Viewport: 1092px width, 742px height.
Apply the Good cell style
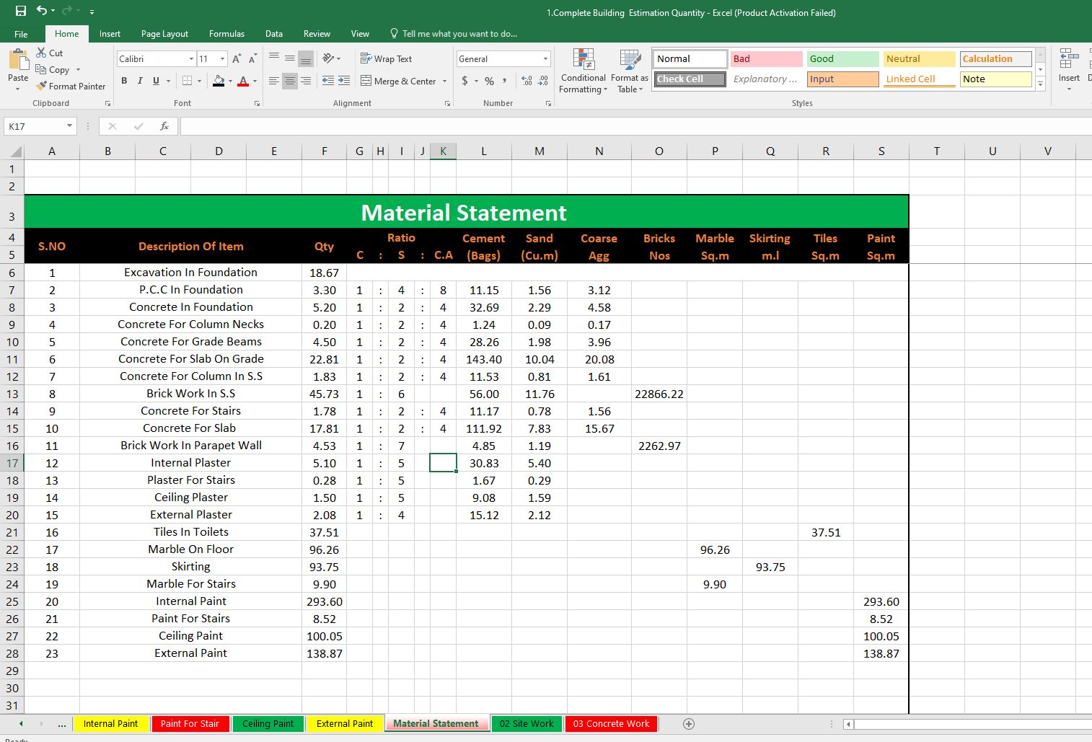tap(842, 59)
